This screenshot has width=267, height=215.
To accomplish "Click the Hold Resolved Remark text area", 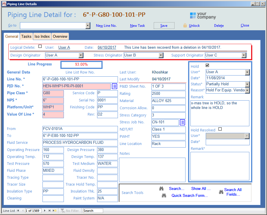I will [220, 166].
